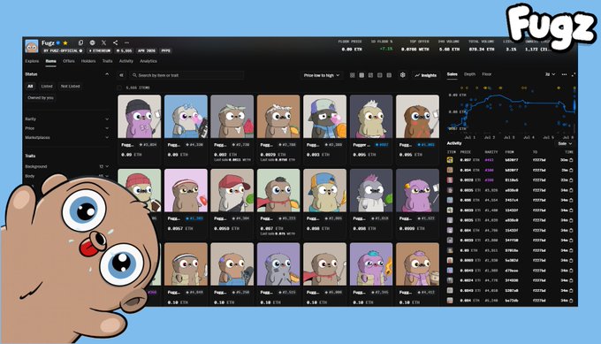The height and width of the screenshot is (344, 601).
Task: Open the chart time range dropdown
Action: (x=550, y=74)
